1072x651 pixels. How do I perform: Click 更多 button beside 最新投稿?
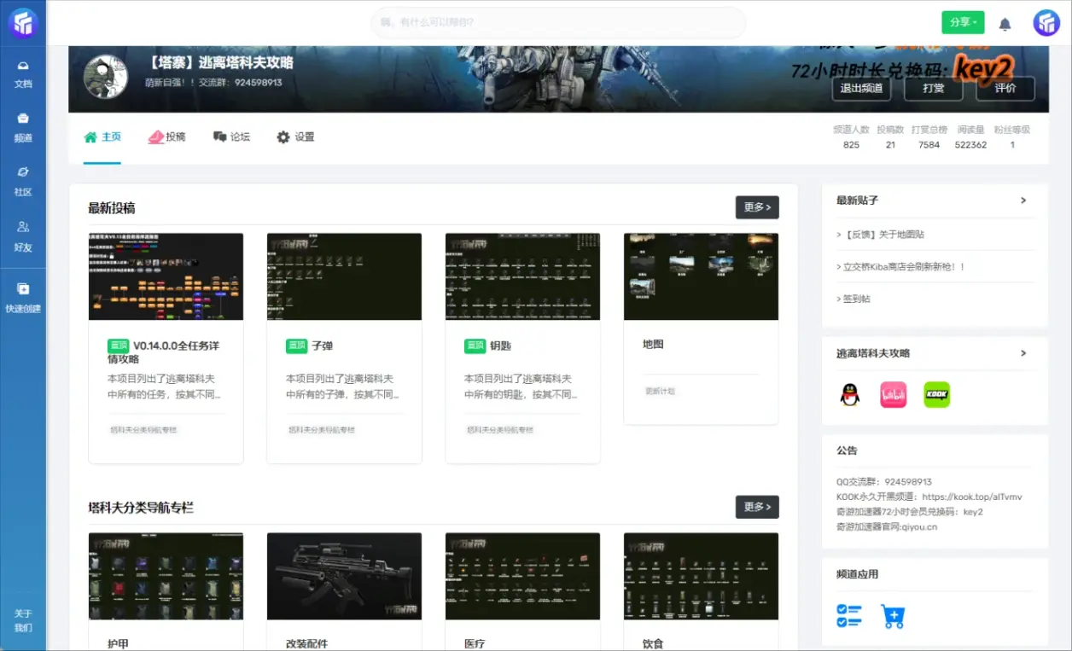coord(757,207)
